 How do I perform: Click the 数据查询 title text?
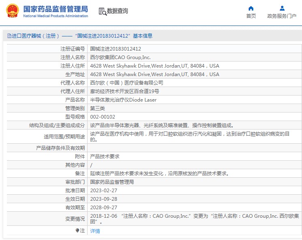click(x=117, y=11)
